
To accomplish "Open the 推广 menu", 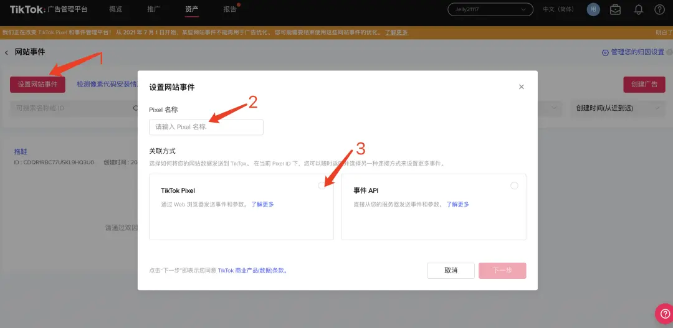I will click(x=154, y=9).
